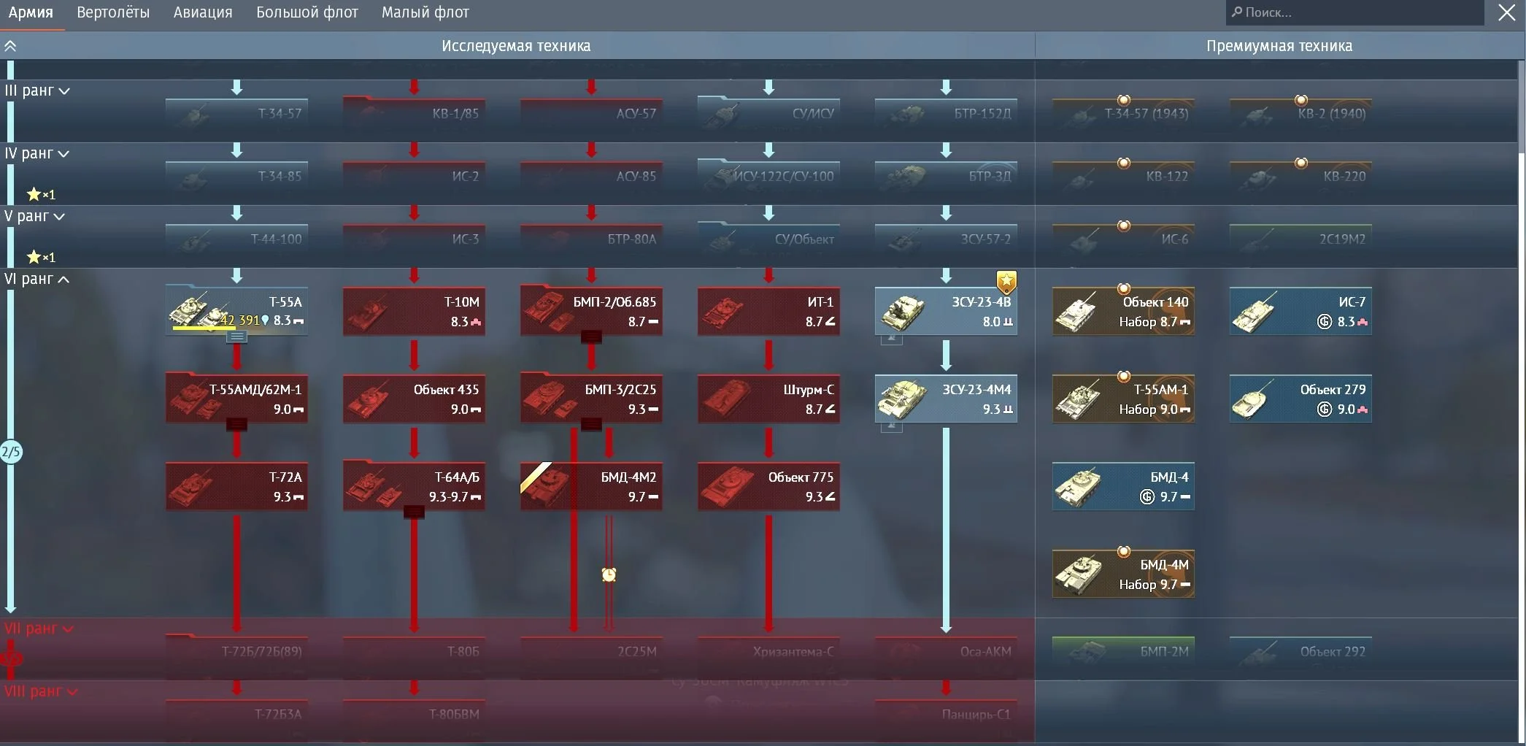Collapse all ranks with the double-chevron icon
This screenshot has height=746, width=1526.
coord(10,46)
